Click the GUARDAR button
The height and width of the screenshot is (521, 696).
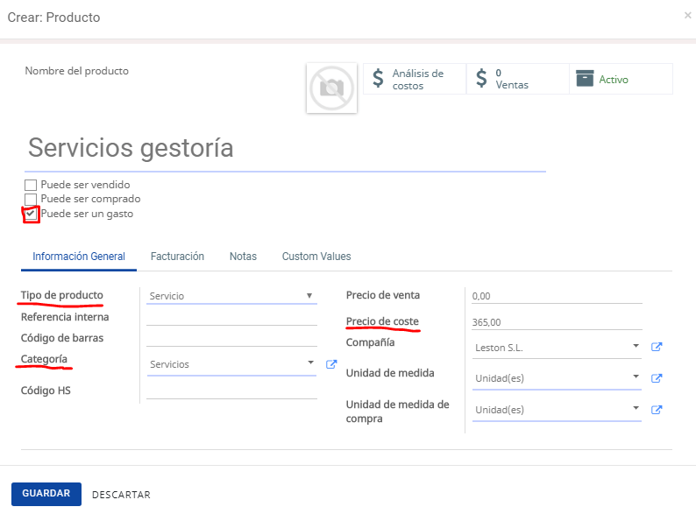point(46,494)
